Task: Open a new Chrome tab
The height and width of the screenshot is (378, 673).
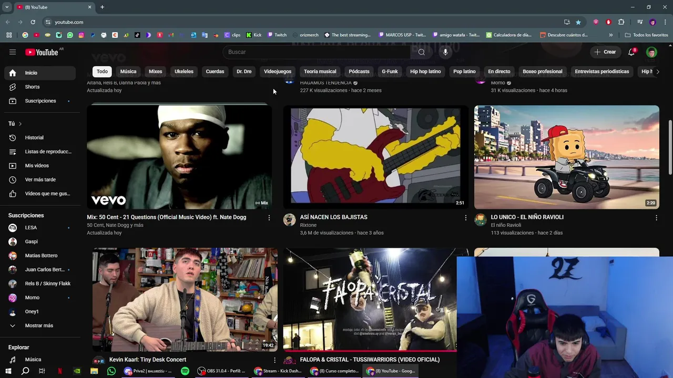Action: (x=103, y=7)
